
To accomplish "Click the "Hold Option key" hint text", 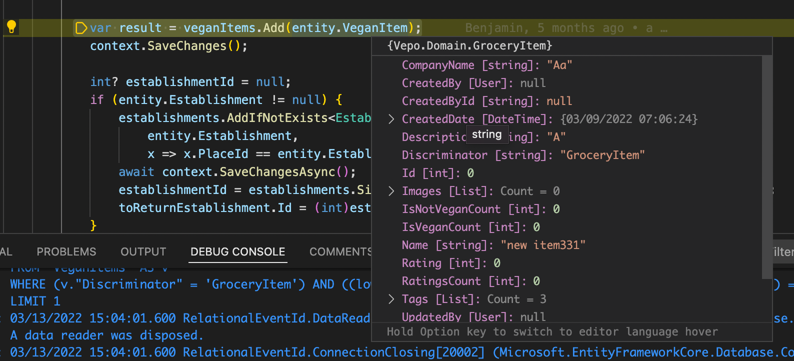I will pyautogui.click(x=552, y=332).
